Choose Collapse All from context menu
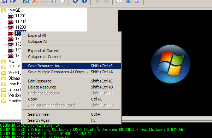This screenshot has height=138, width=212. (x=71, y=41)
